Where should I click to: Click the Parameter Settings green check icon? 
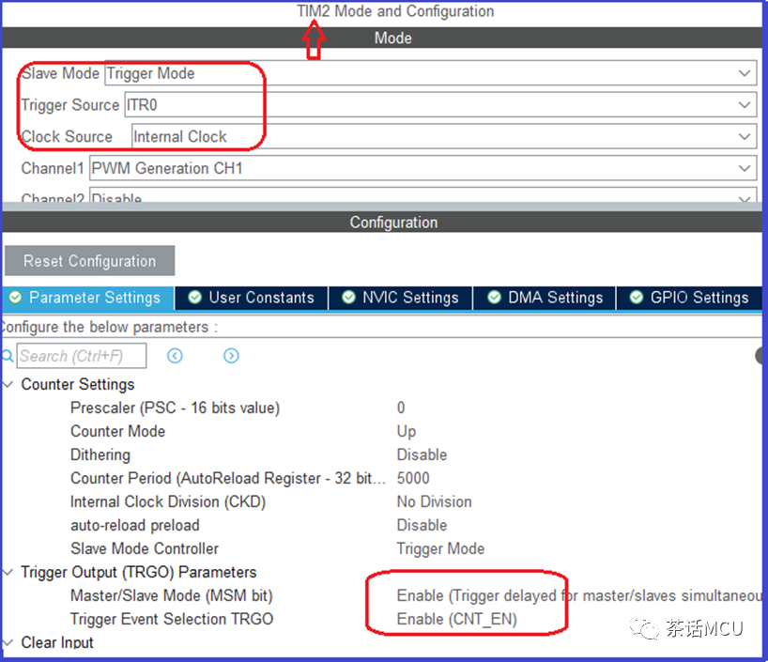tap(15, 298)
